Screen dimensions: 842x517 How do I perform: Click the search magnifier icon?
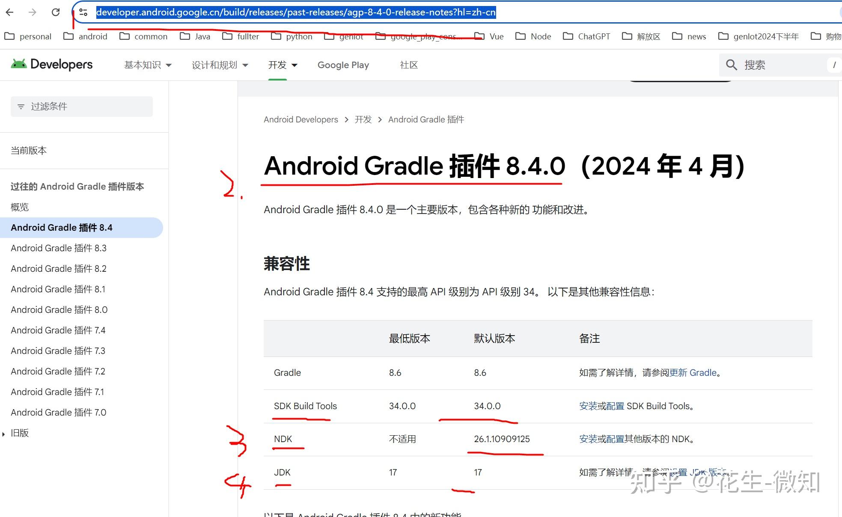731,65
